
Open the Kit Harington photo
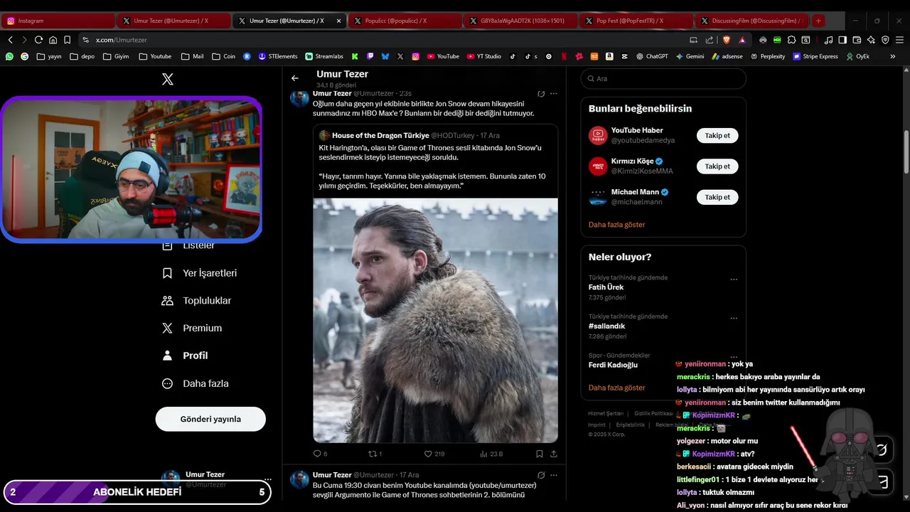[x=435, y=320]
